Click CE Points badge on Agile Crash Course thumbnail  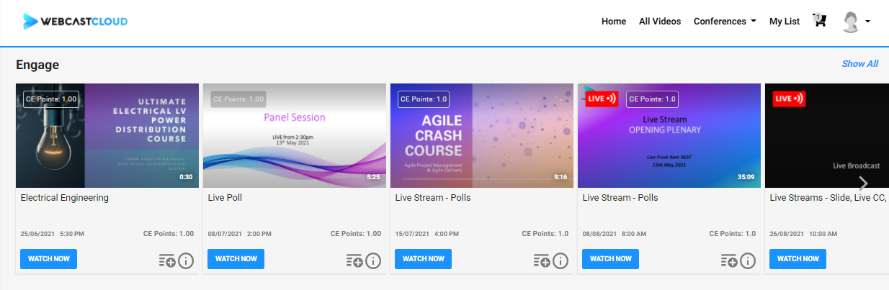tap(424, 99)
